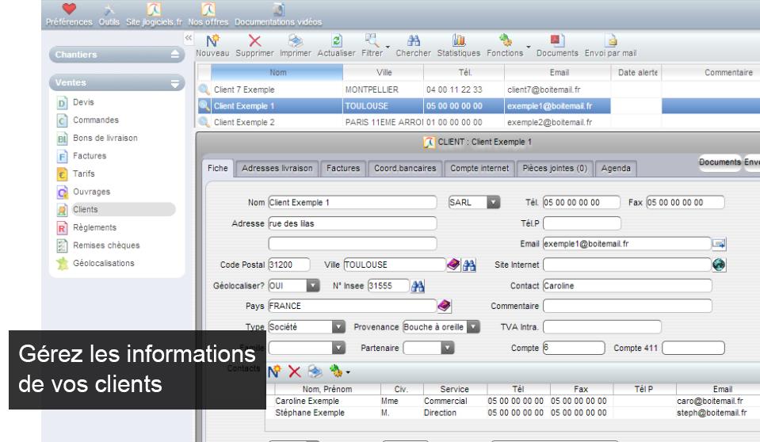Open city lookup book icon next to Ville
Screen dimensions: 760x442
(453, 265)
